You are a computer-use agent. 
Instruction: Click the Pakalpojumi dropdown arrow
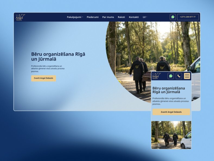82,17
